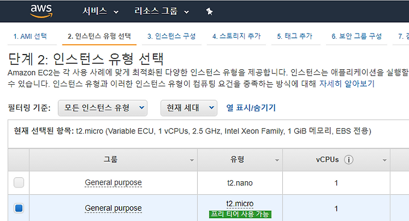Screen dimensions: 409x221
Task: Click sort arrow on vCPUs column header
Action: pos(385,160)
